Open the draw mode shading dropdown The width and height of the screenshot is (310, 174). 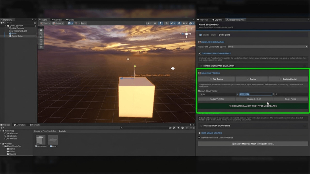pos(149,23)
